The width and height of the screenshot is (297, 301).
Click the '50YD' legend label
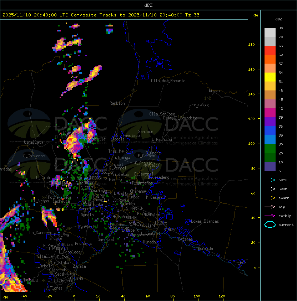283,180
